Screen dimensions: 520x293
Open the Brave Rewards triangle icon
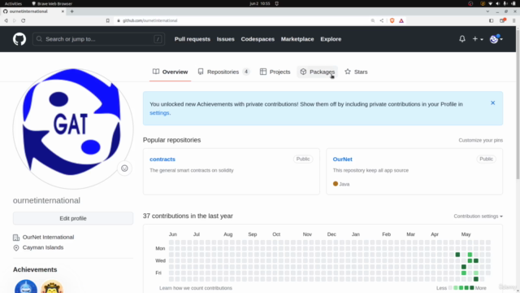point(401,20)
